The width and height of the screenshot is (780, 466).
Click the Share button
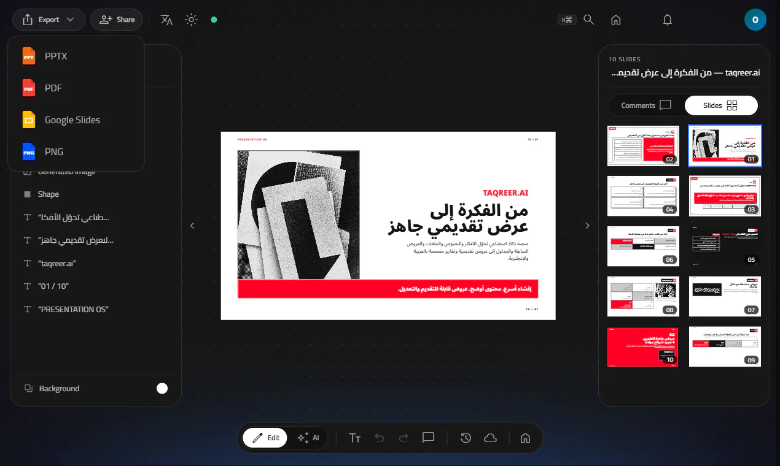(x=117, y=20)
